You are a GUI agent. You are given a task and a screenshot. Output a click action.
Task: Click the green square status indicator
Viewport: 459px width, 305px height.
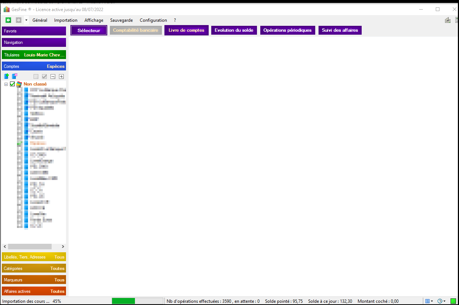click(453, 301)
